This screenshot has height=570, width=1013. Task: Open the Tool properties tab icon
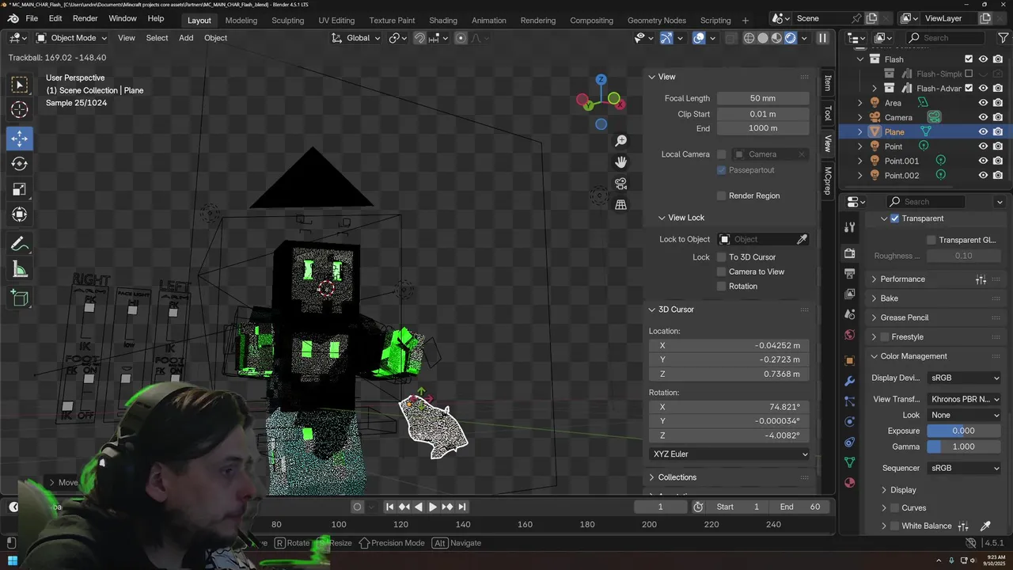pos(850,227)
